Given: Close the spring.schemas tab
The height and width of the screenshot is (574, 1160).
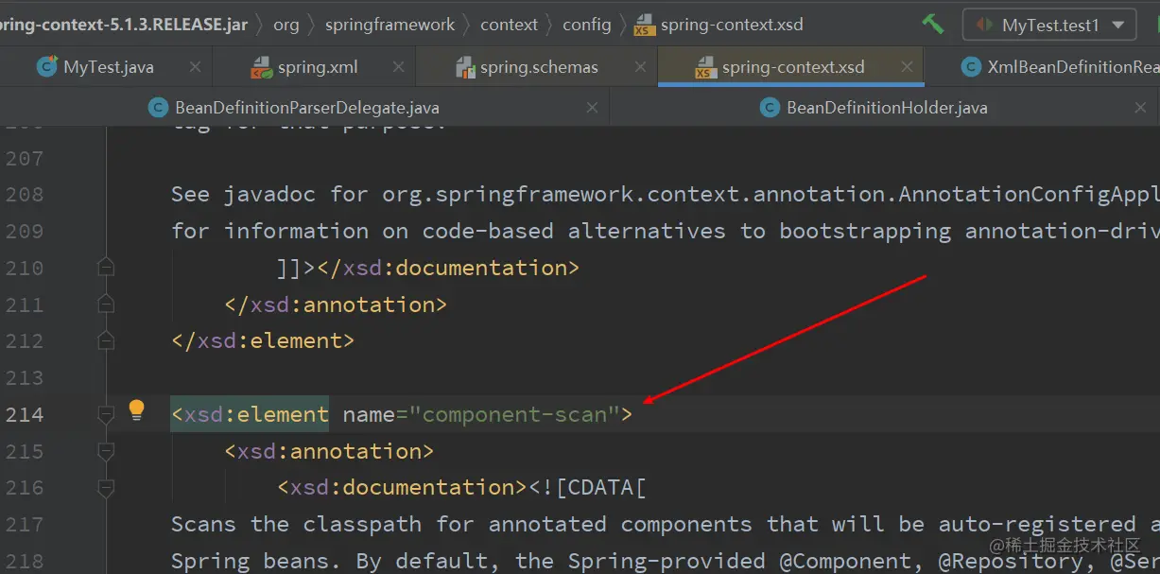Looking at the screenshot, I should coord(638,67).
